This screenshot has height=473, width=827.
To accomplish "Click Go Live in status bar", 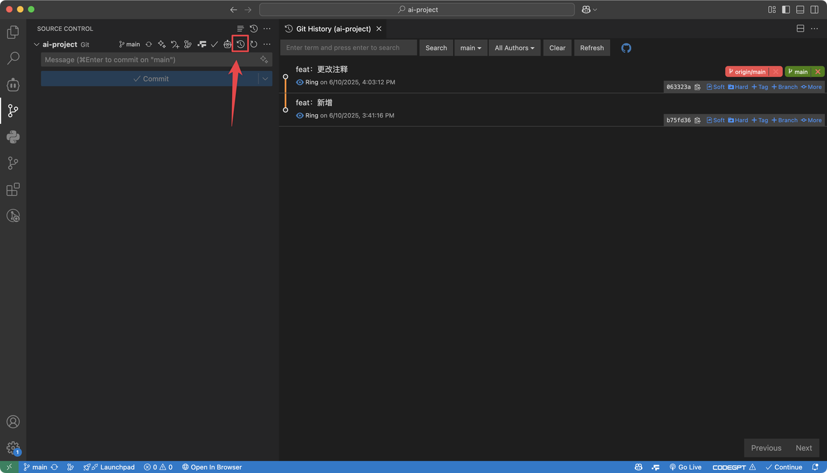I will [x=685, y=467].
